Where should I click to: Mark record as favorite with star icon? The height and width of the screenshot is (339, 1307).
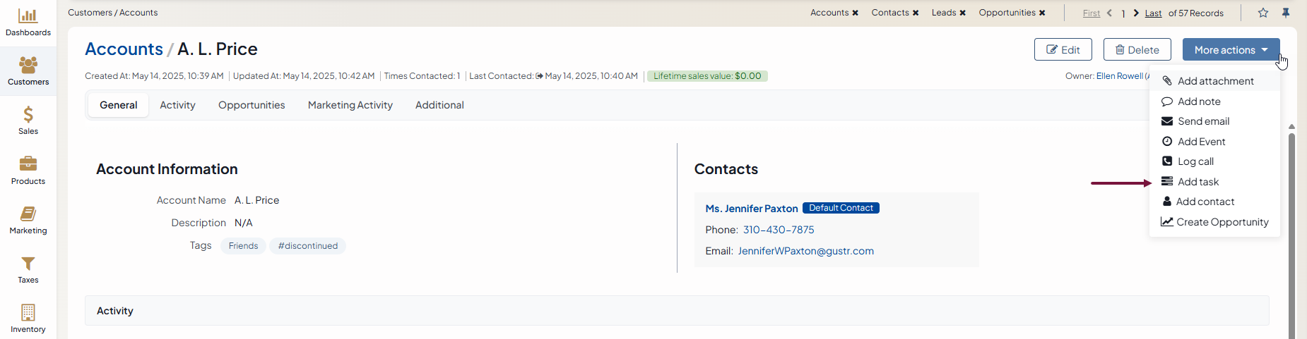1263,13
